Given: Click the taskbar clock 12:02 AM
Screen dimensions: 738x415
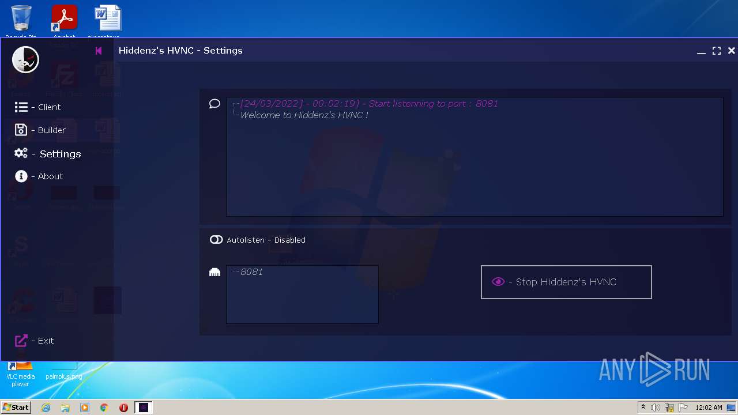Looking at the screenshot, I should (709, 408).
